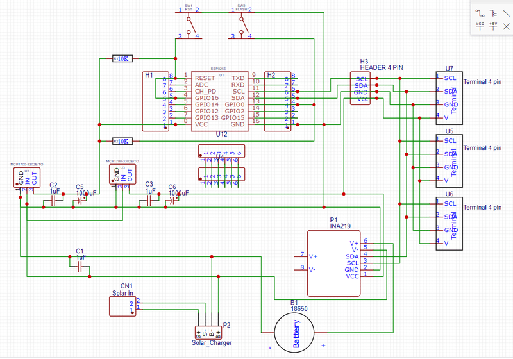Select the SW2 FLASH switch symbol

pyautogui.click(x=242, y=24)
